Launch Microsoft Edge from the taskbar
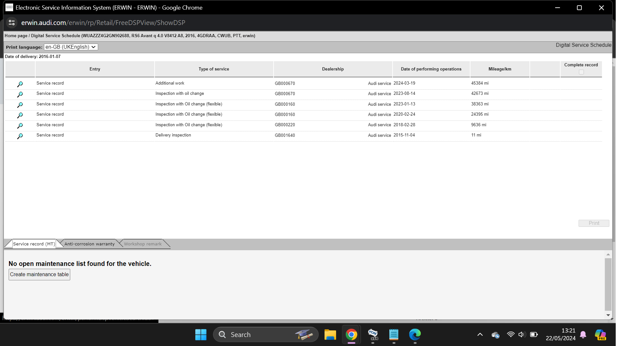The width and height of the screenshot is (617, 346). 416,335
